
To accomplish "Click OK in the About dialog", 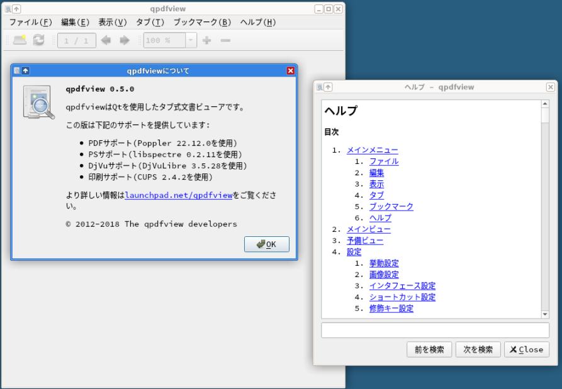I will tap(267, 244).
